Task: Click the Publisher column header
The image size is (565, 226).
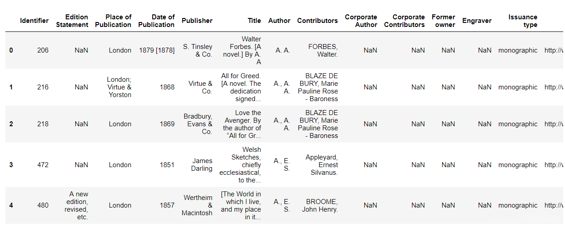Action: coord(197,21)
